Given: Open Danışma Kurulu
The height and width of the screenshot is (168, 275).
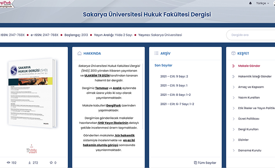Looking at the screenshot, I should (250, 150).
